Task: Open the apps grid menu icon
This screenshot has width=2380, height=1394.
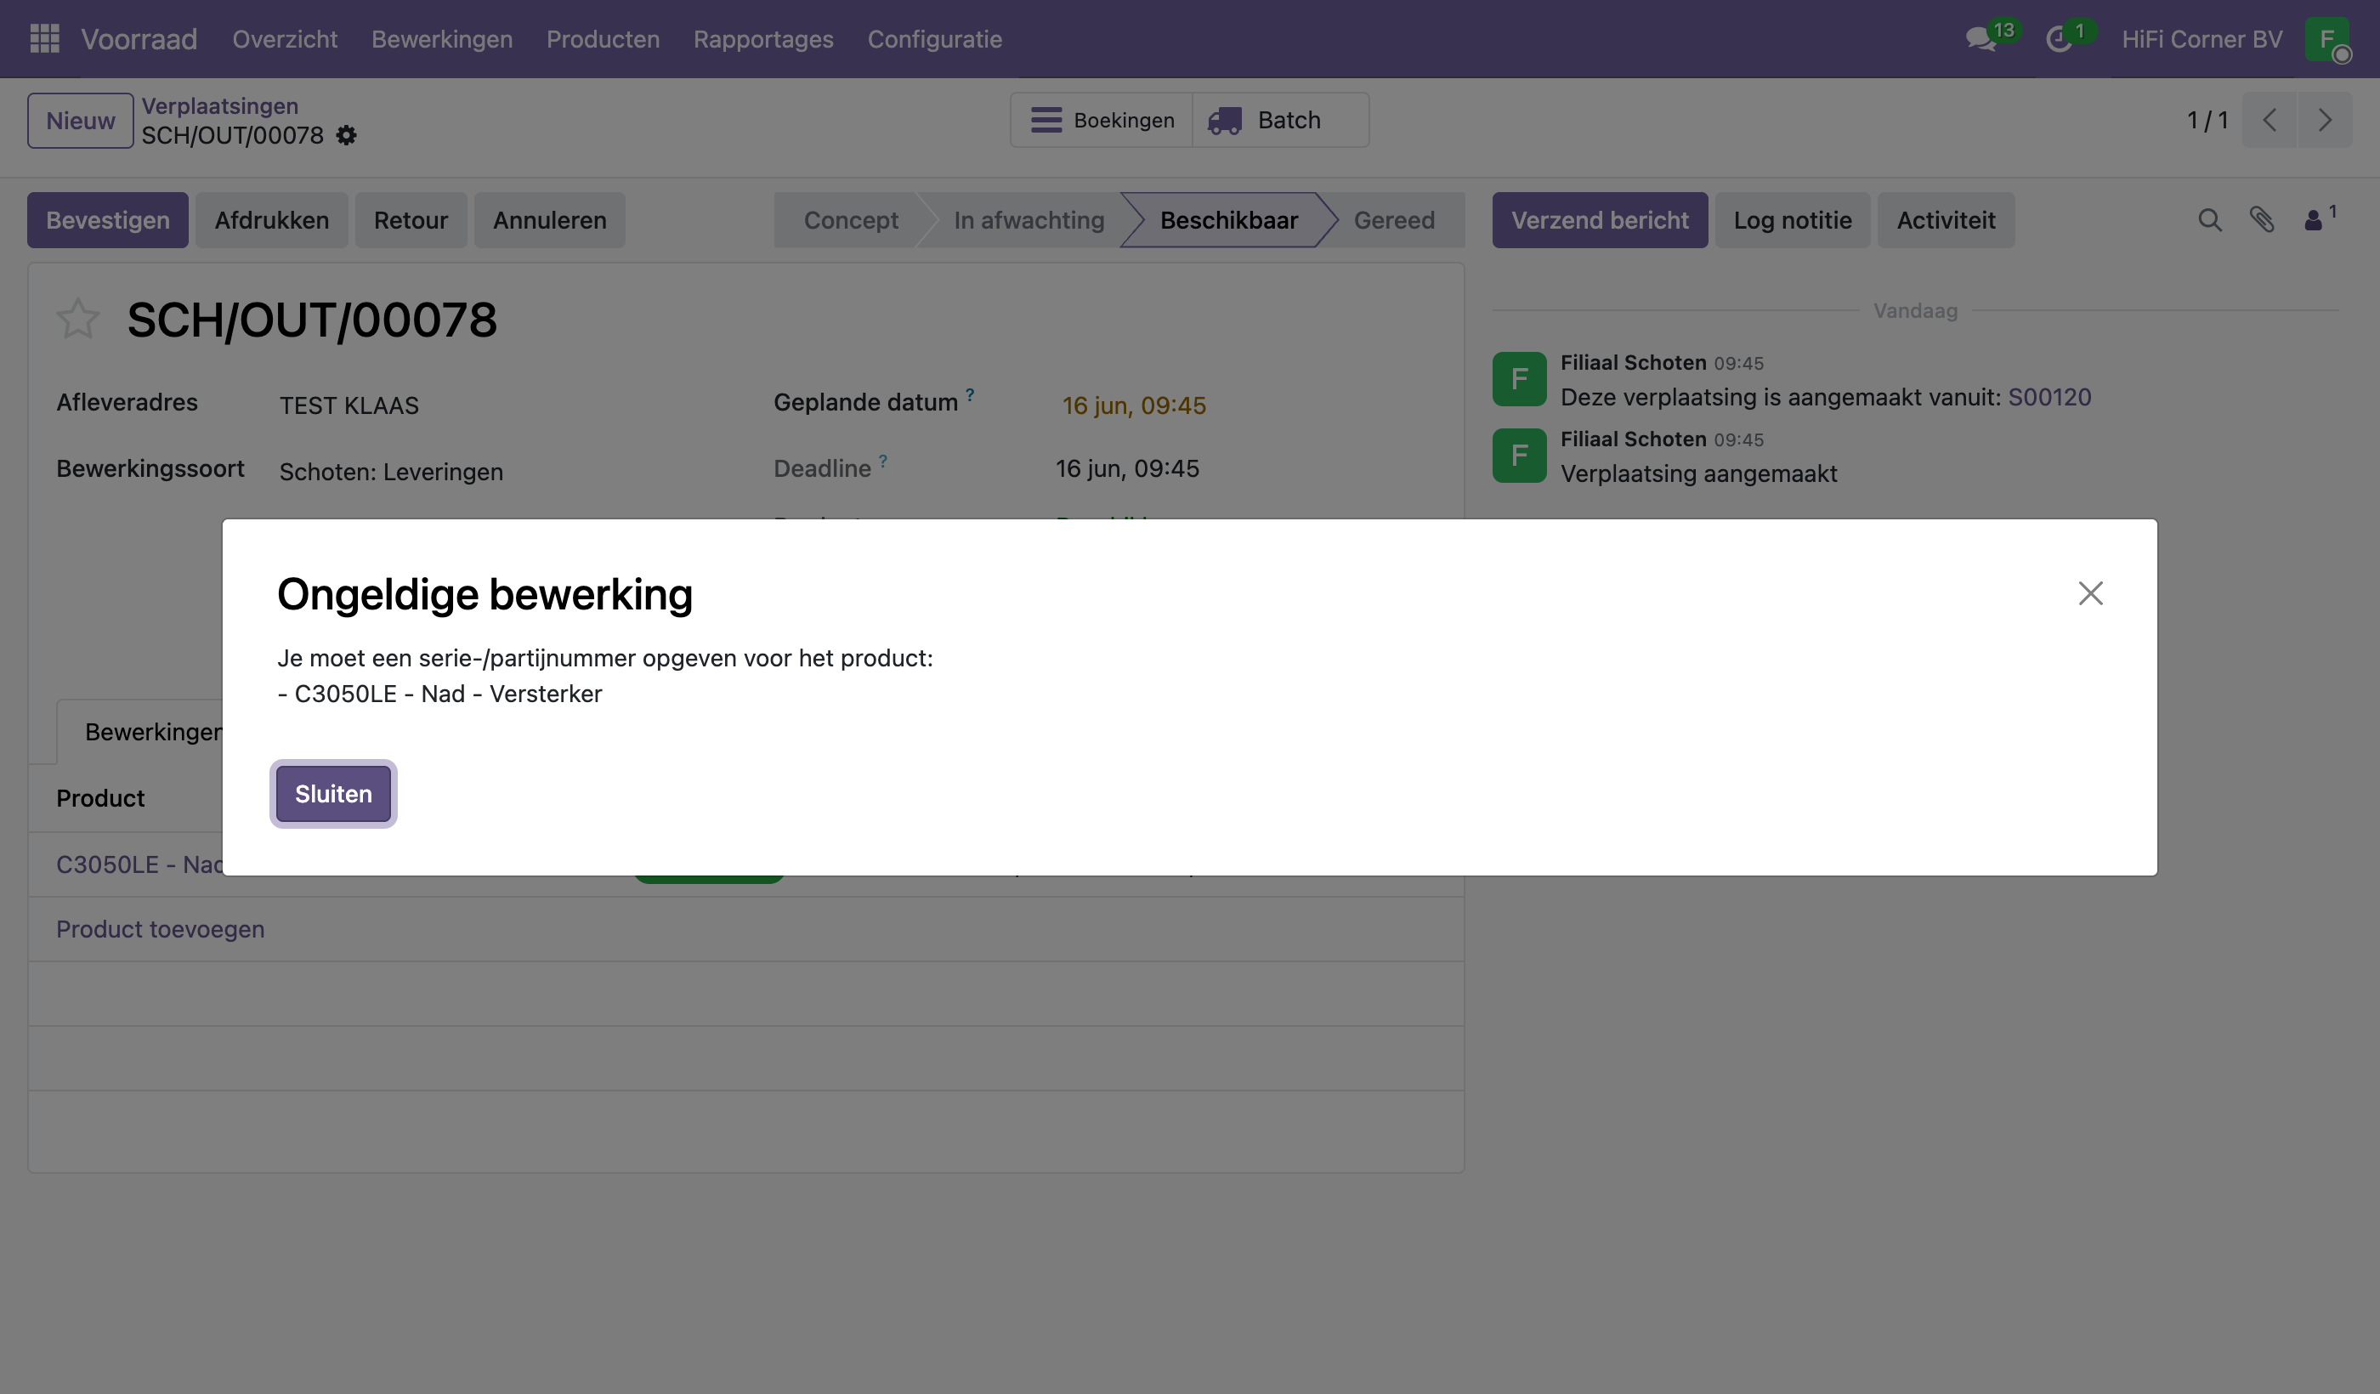Action: [x=44, y=39]
